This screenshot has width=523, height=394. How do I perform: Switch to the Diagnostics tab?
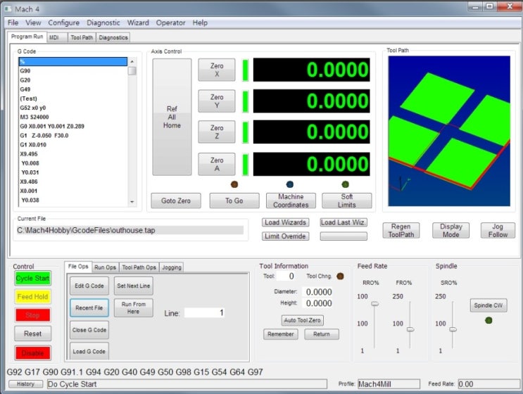pyautogui.click(x=113, y=37)
